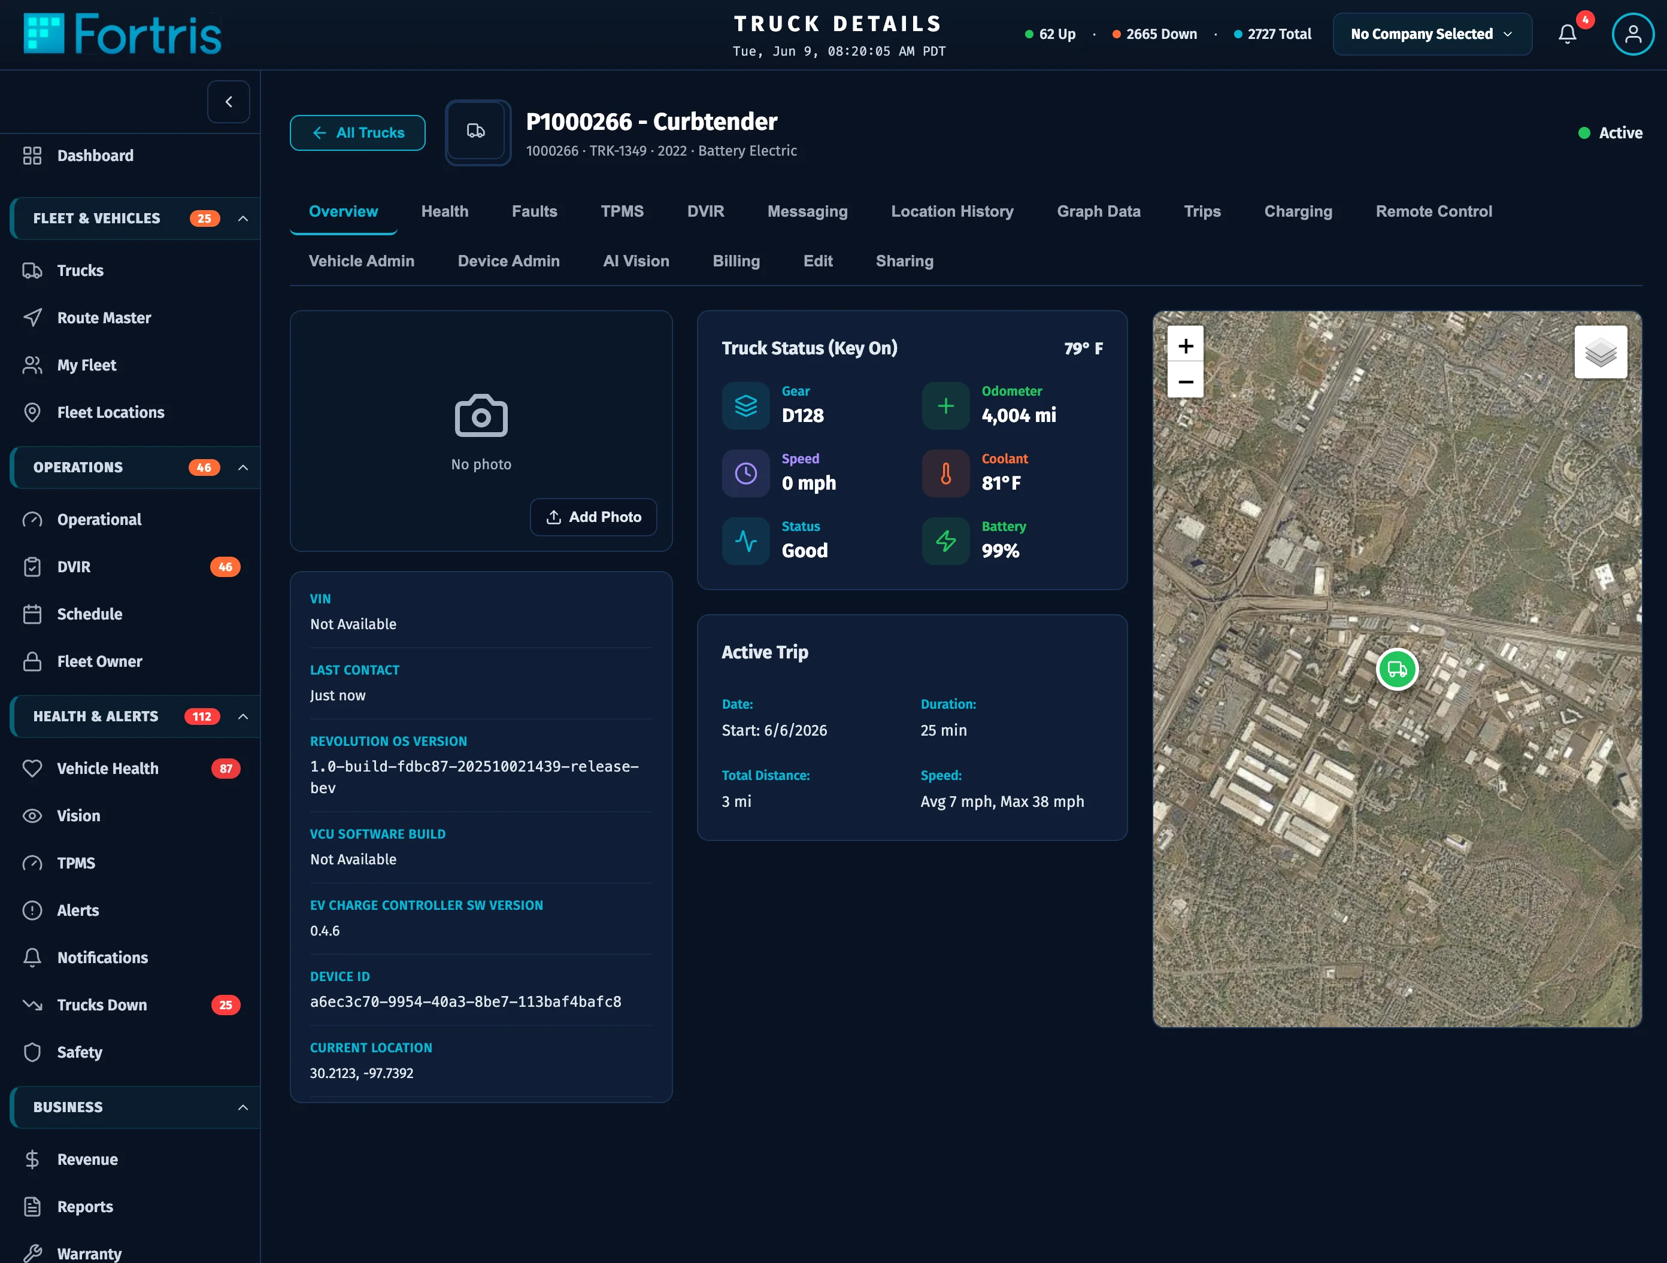Viewport: 1667px width, 1263px height.
Task: Click the current location coordinates 30.2123, -97.7392
Action: coord(362,1073)
